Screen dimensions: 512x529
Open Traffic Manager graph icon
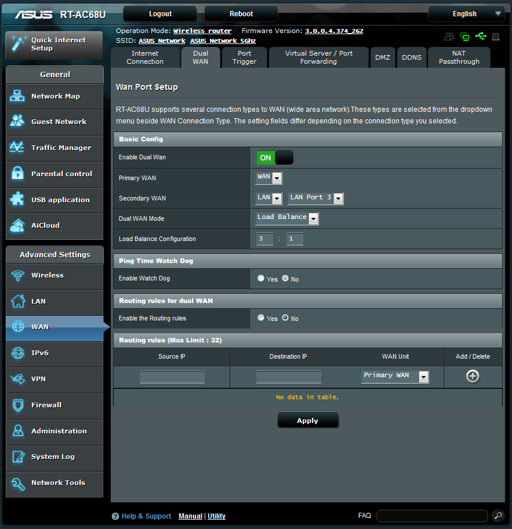[17, 147]
